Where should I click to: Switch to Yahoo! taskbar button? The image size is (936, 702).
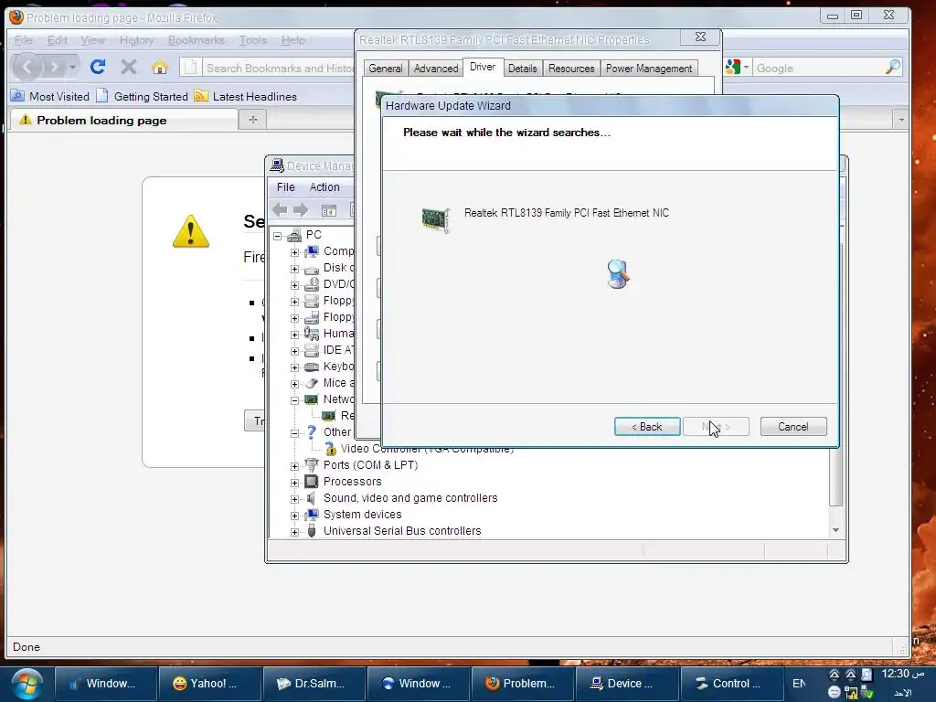[209, 684]
